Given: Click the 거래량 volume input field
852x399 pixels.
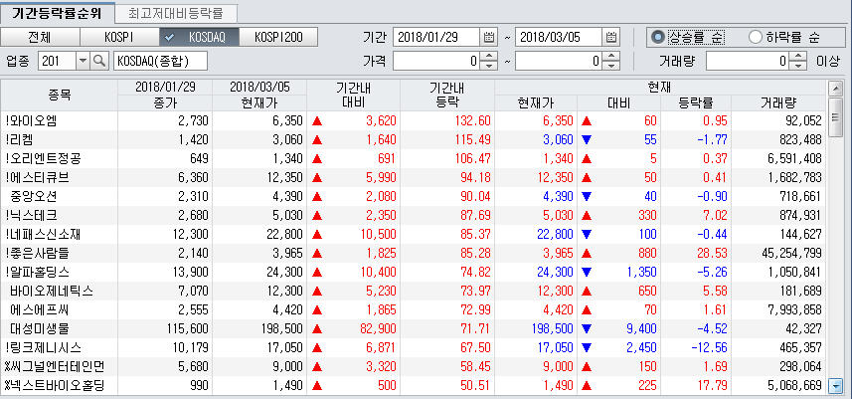Looking at the screenshot, I should [x=748, y=61].
